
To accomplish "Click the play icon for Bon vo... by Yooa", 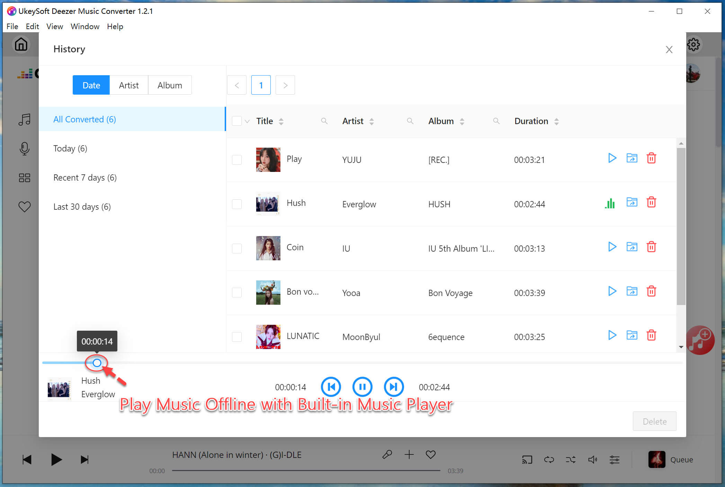I will (x=612, y=292).
